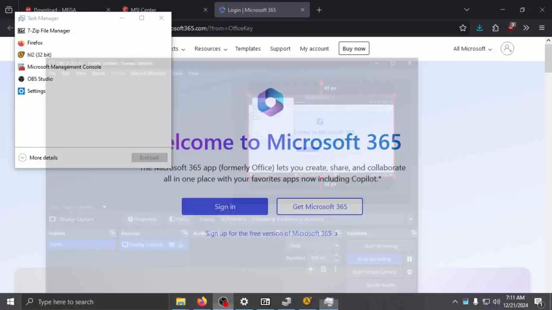Select Settings row in Task Manager
This screenshot has width=552, height=310.
point(93,91)
